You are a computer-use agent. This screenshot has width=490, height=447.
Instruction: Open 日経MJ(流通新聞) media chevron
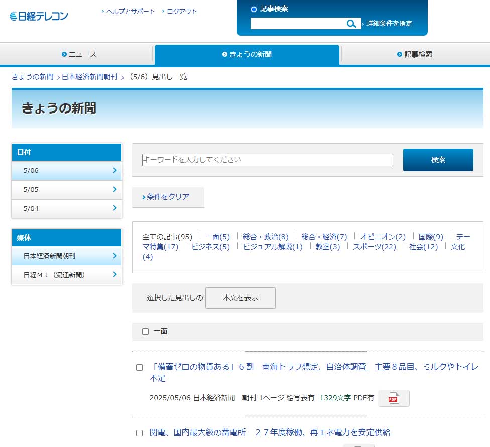pos(115,274)
